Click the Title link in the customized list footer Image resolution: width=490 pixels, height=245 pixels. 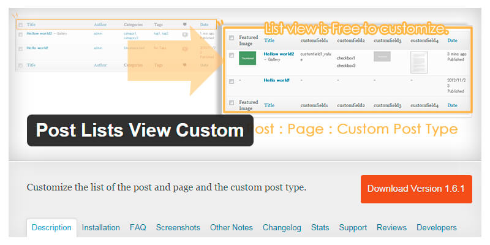(x=269, y=105)
